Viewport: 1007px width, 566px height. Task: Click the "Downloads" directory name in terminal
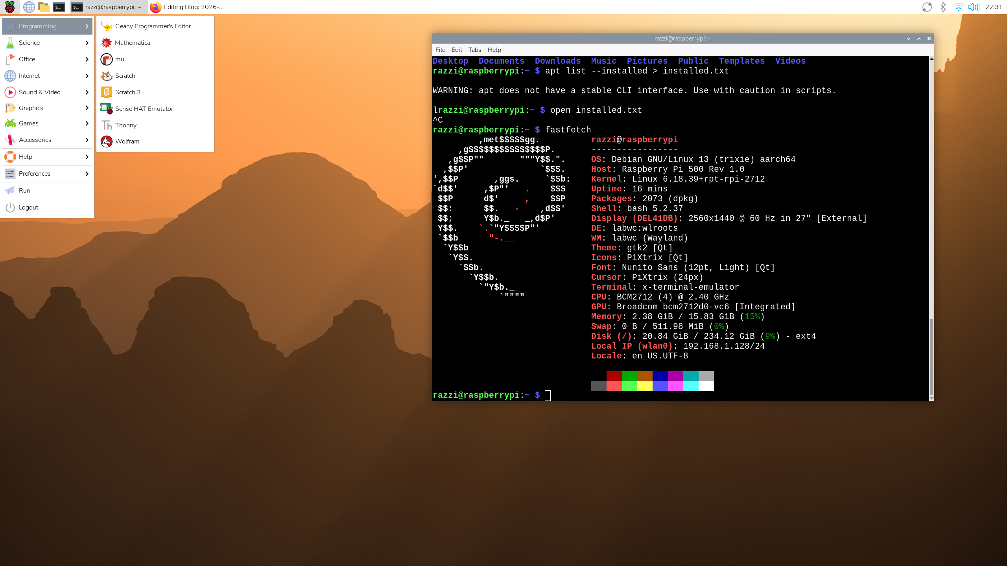[x=558, y=61]
